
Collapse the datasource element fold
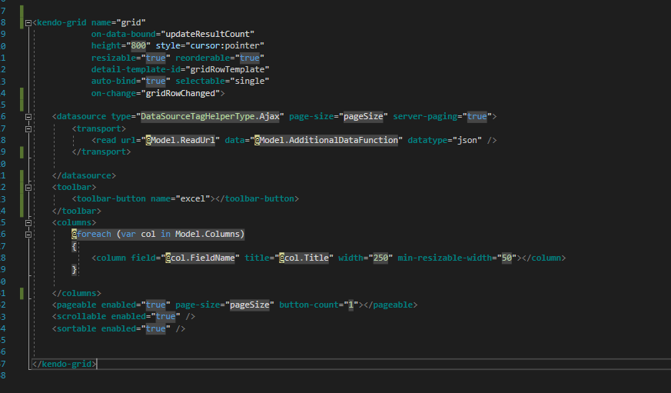(28, 117)
